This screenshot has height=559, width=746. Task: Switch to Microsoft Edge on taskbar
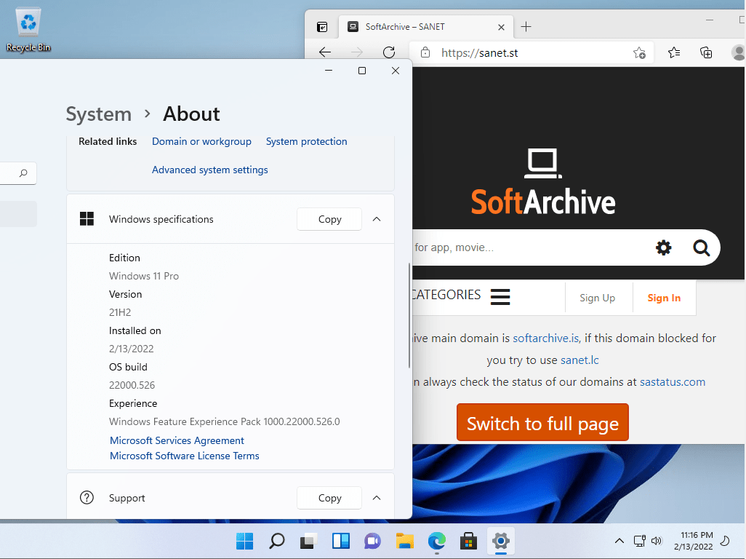[x=437, y=541]
